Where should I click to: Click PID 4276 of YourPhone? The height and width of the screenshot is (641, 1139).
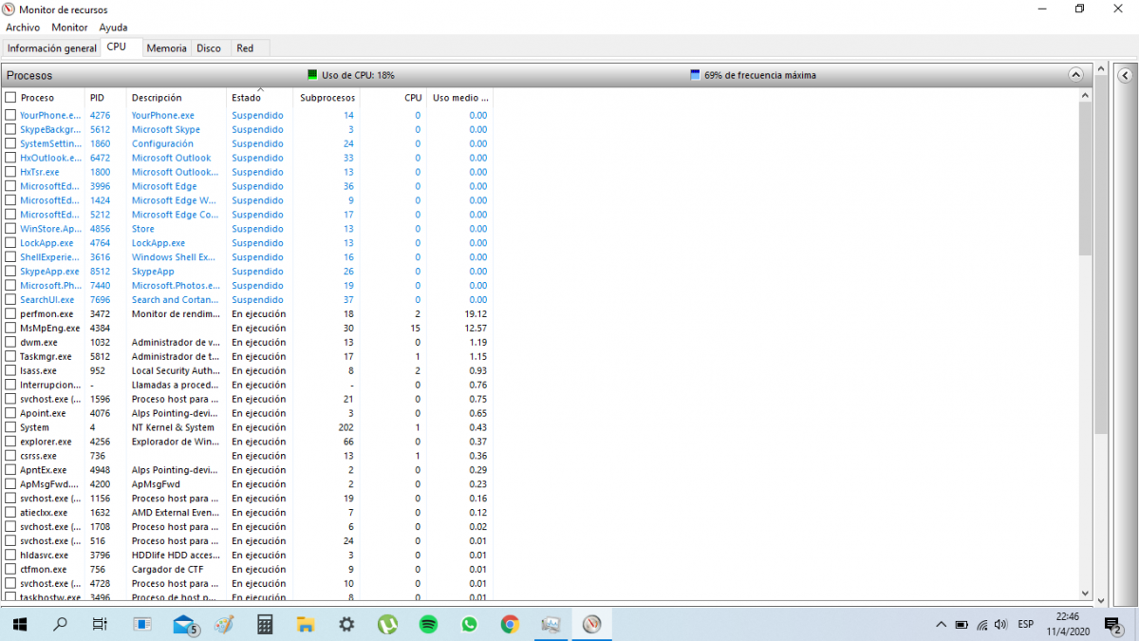[100, 115]
